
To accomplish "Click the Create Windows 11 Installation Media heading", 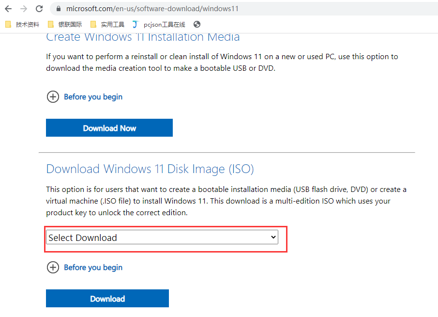I will pyautogui.click(x=143, y=37).
